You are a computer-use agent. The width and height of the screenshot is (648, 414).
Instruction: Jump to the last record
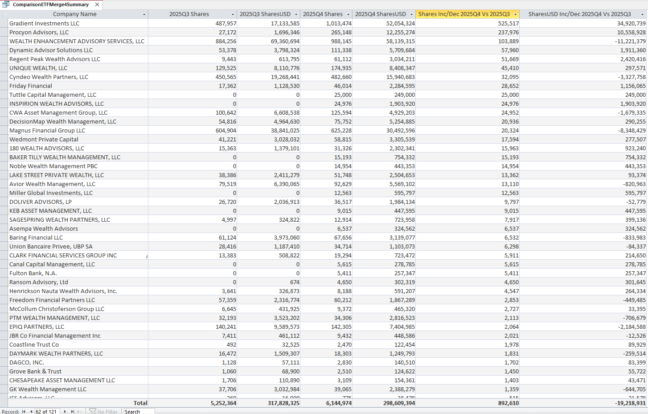[73, 411]
